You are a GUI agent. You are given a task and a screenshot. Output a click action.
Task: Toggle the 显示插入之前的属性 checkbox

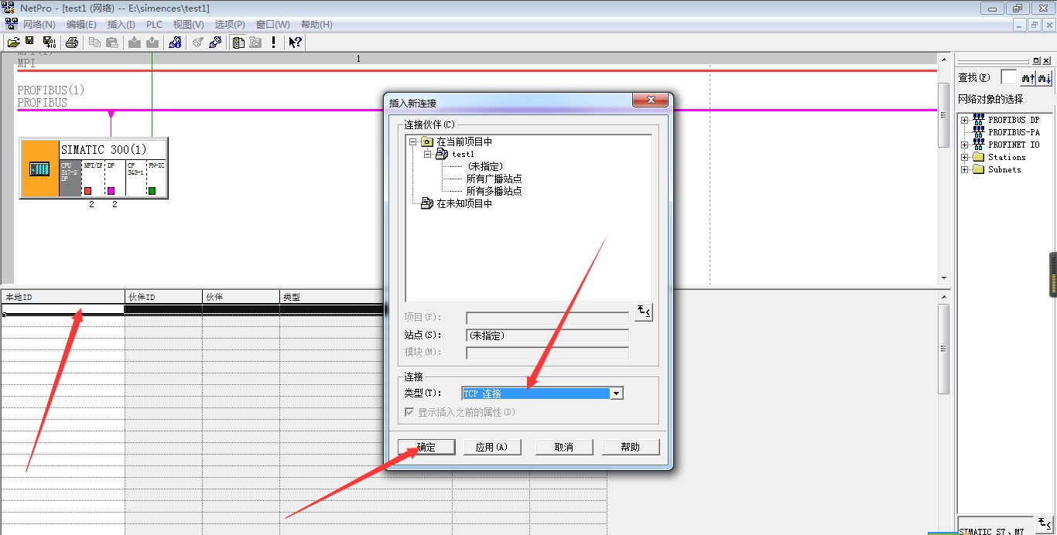(x=409, y=412)
